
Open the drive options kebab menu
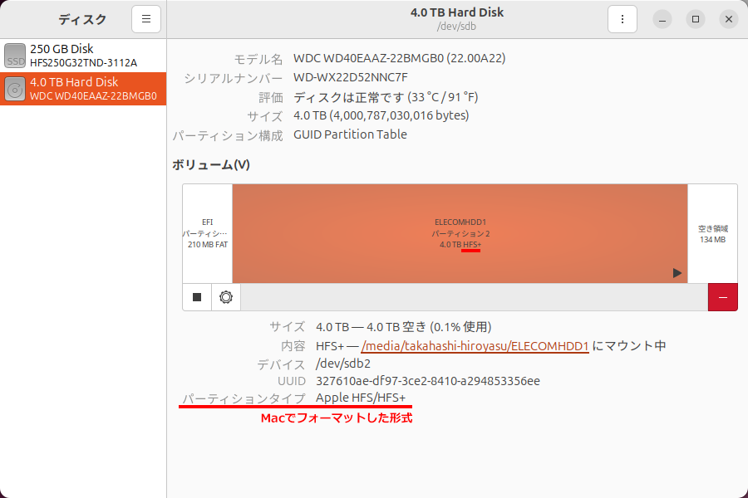pos(622,19)
